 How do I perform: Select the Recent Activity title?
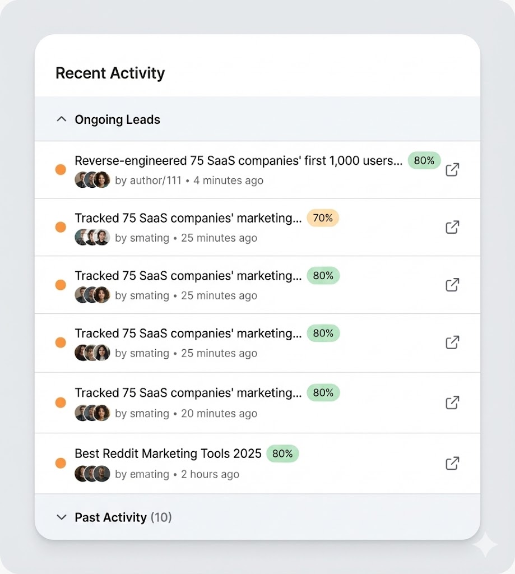110,73
